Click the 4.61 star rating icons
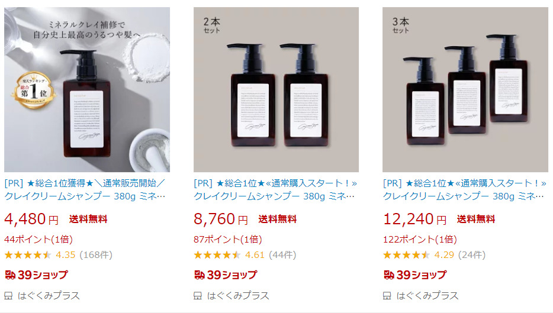553x313 pixels. (x=217, y=255)
